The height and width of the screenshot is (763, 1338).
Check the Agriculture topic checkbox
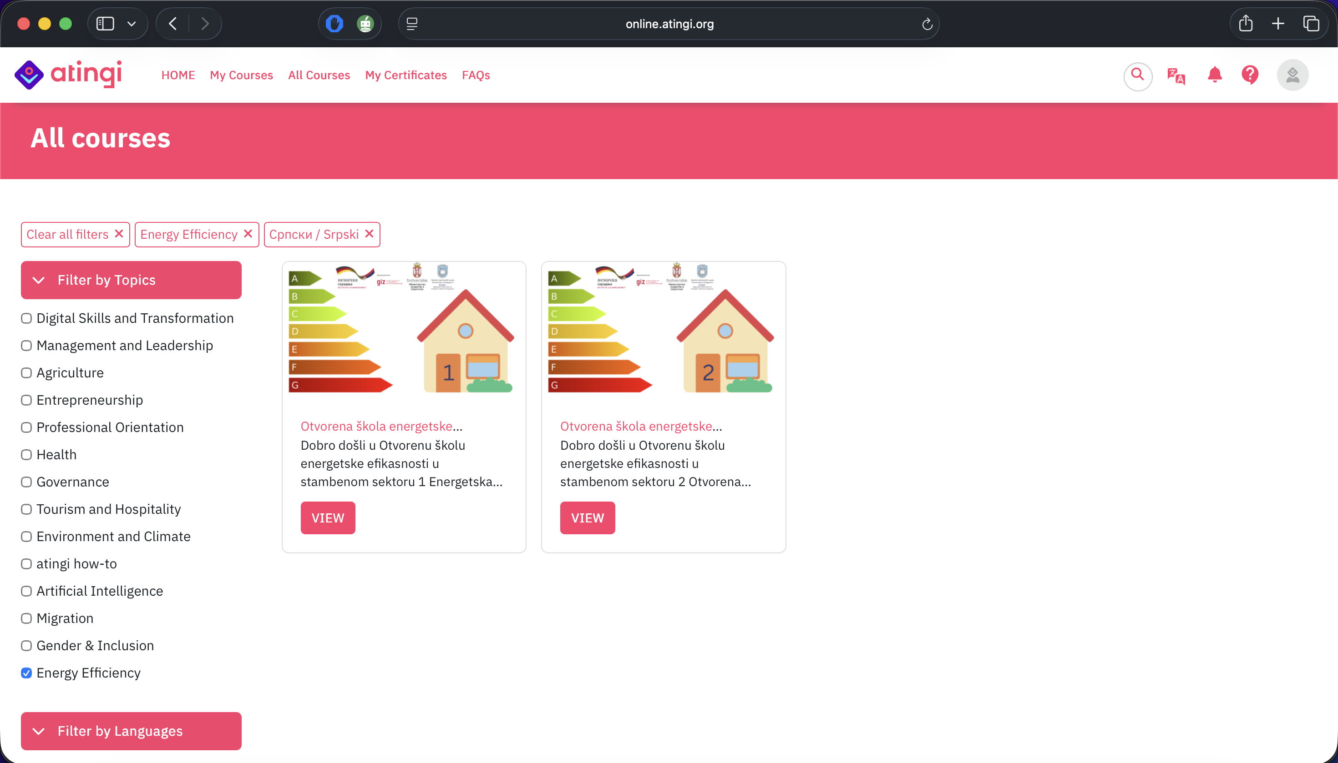pos(26,372)
